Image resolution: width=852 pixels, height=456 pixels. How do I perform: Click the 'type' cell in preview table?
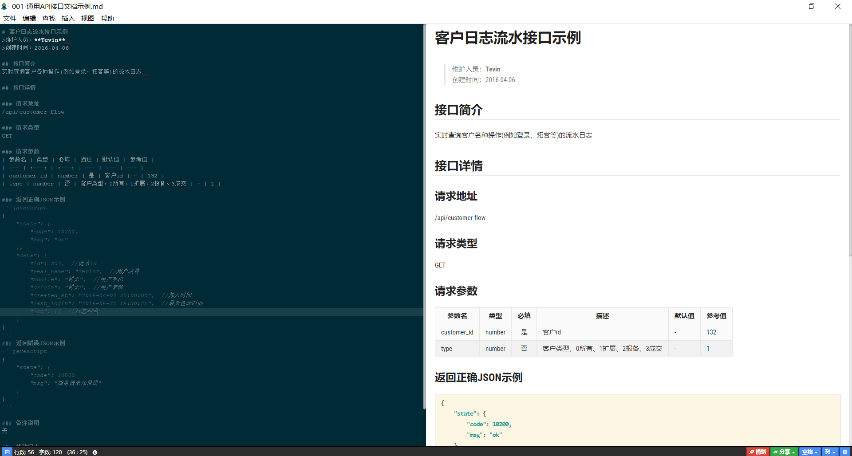(x=457, y=349)
